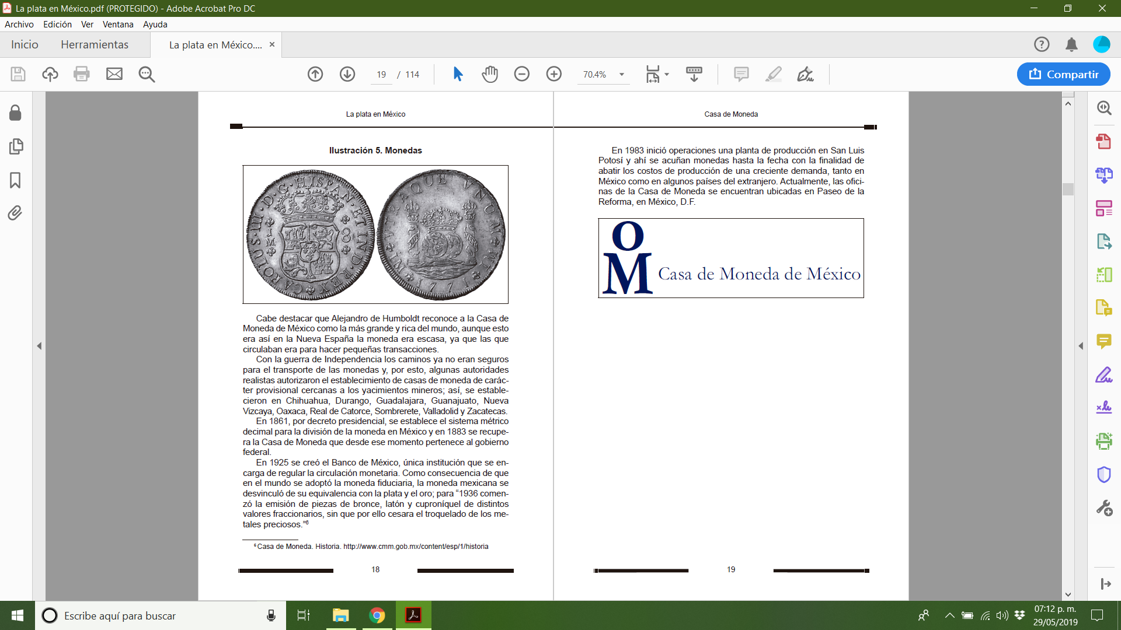The height and width of the screenshot is (630, 1121).
Task: Click the Print file icon
Action: [82, 74]
